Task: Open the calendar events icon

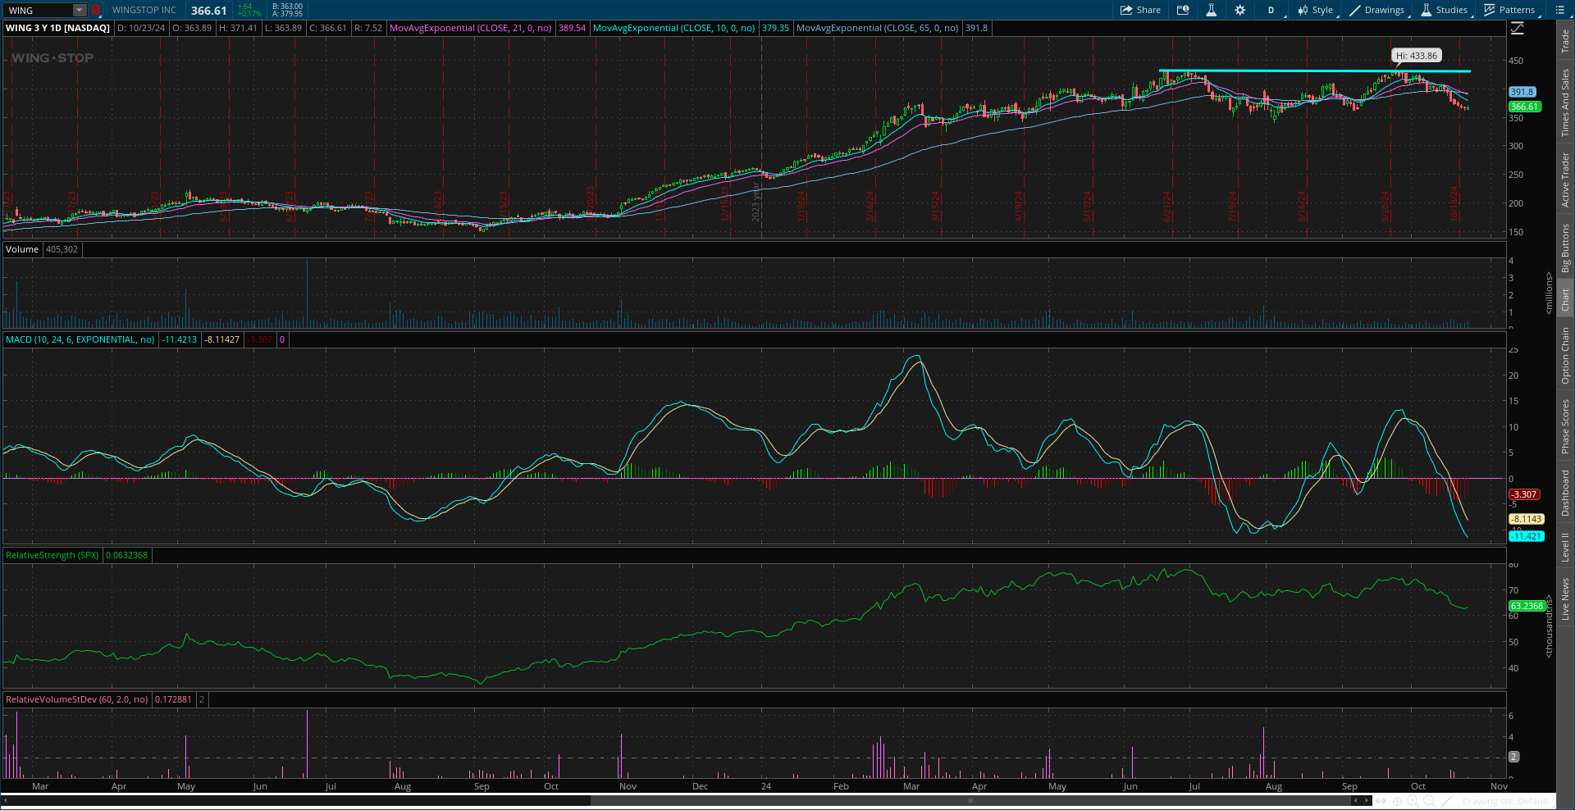Action: 1183,10
